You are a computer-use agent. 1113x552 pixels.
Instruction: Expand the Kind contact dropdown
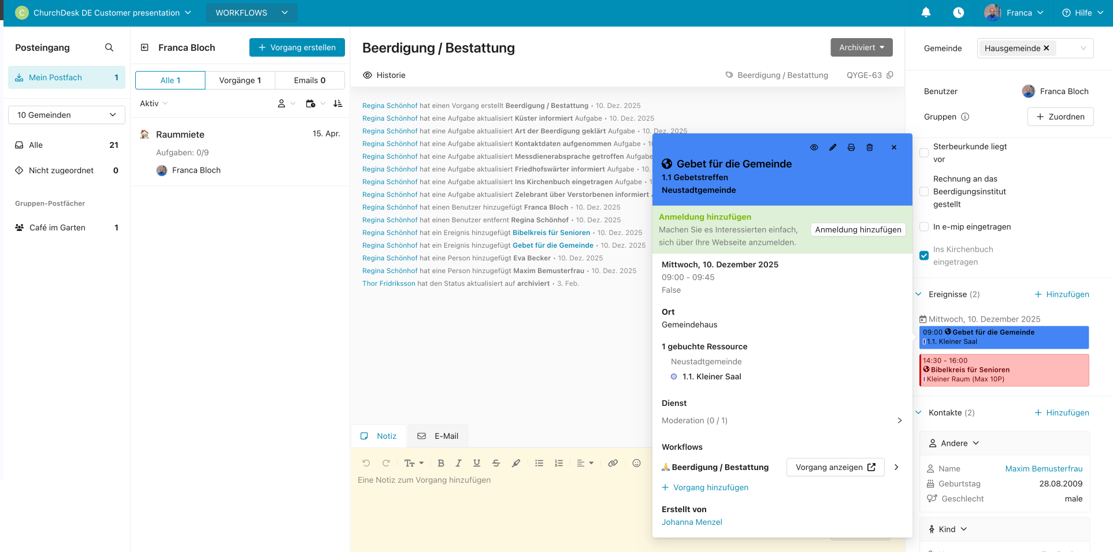(948, 529)
